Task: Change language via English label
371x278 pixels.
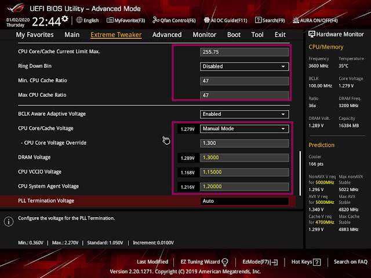Action: coord(91,20)
